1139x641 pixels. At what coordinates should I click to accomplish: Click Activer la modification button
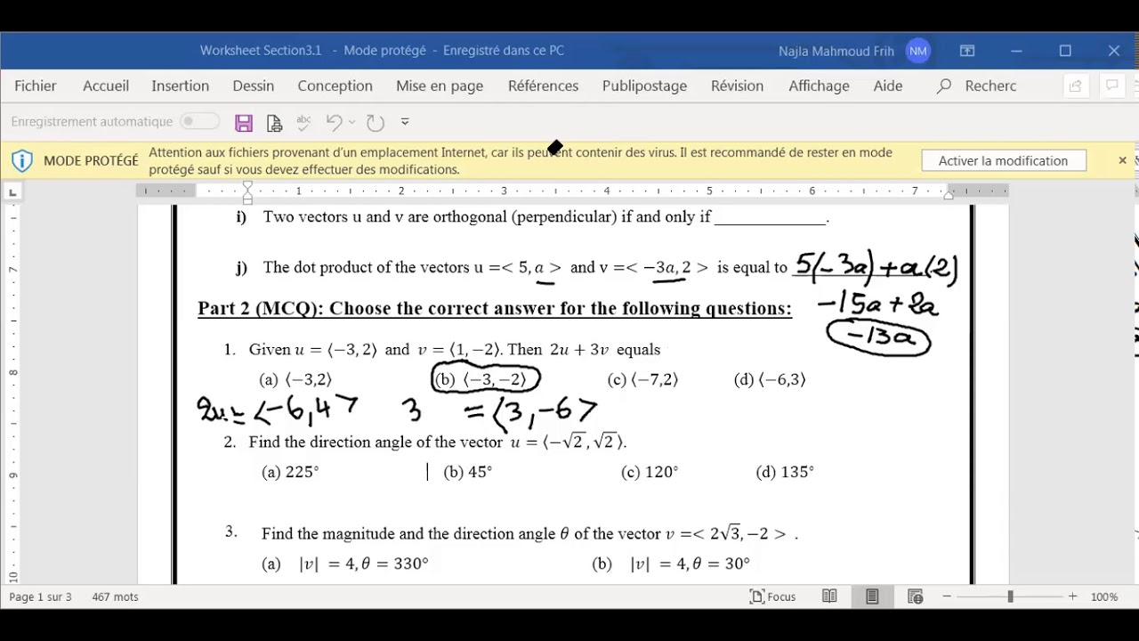click(x=1003, y=160)
